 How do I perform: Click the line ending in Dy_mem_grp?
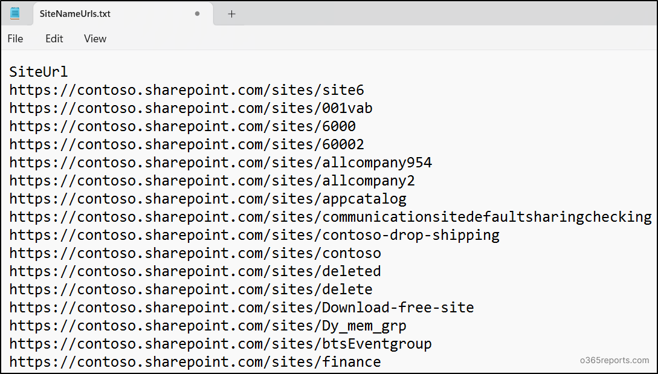pyautogui.click(x=208, y=326)
